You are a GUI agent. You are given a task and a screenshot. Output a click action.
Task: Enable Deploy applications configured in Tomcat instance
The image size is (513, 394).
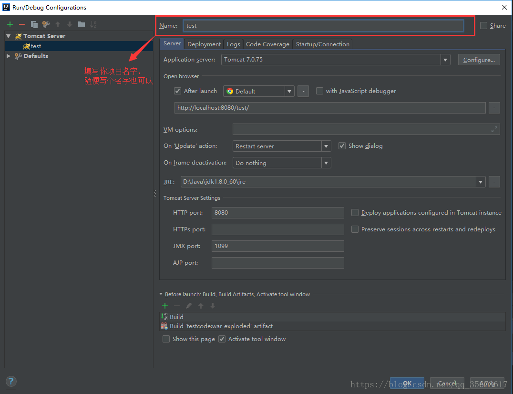click(x=355, y=213)
